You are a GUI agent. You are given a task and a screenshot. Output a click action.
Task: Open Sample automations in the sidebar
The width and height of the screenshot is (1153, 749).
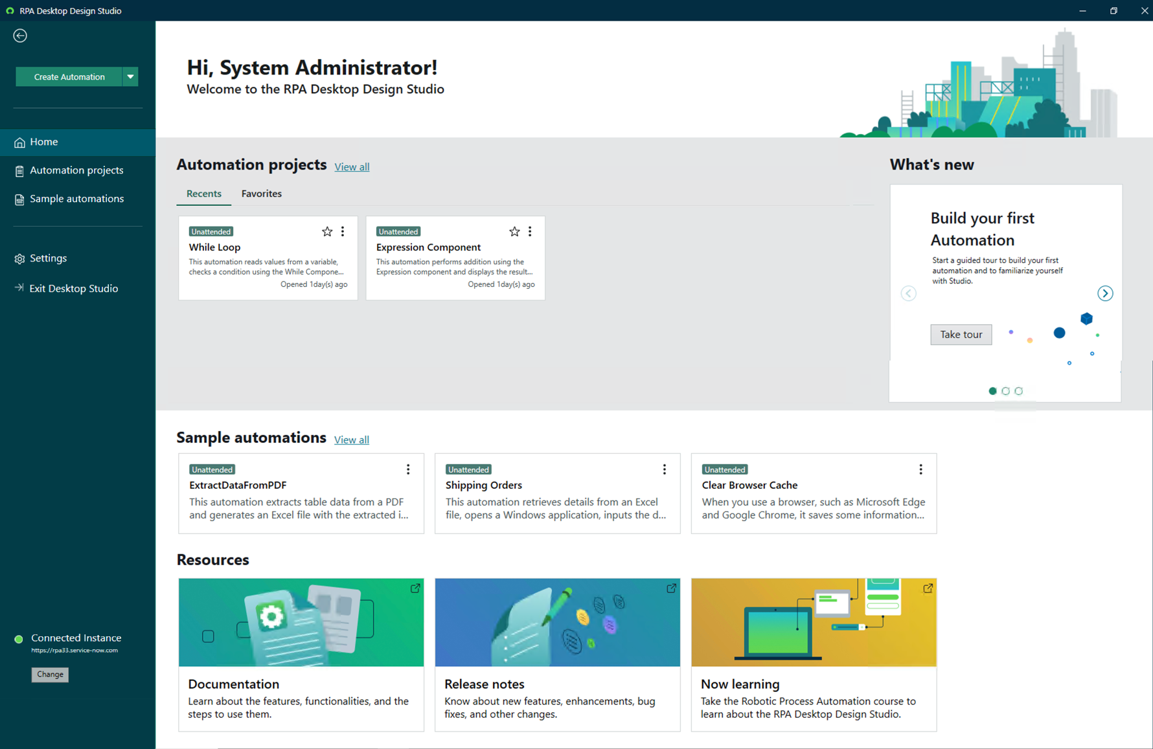[x=78, y=199]
